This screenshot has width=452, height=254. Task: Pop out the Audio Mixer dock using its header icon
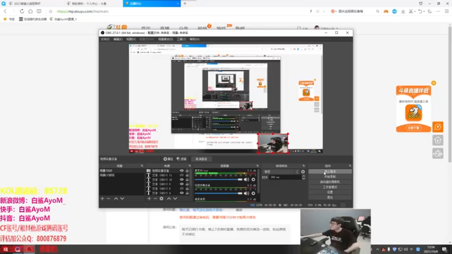(258, 166)
